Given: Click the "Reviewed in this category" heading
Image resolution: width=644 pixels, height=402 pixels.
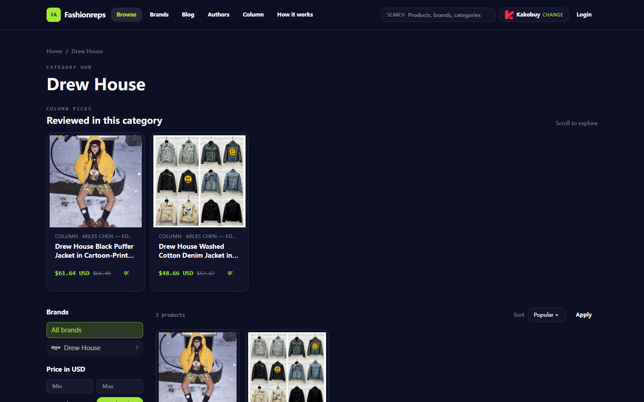Looking at the screenshot, I should click(x=104, y=121).
